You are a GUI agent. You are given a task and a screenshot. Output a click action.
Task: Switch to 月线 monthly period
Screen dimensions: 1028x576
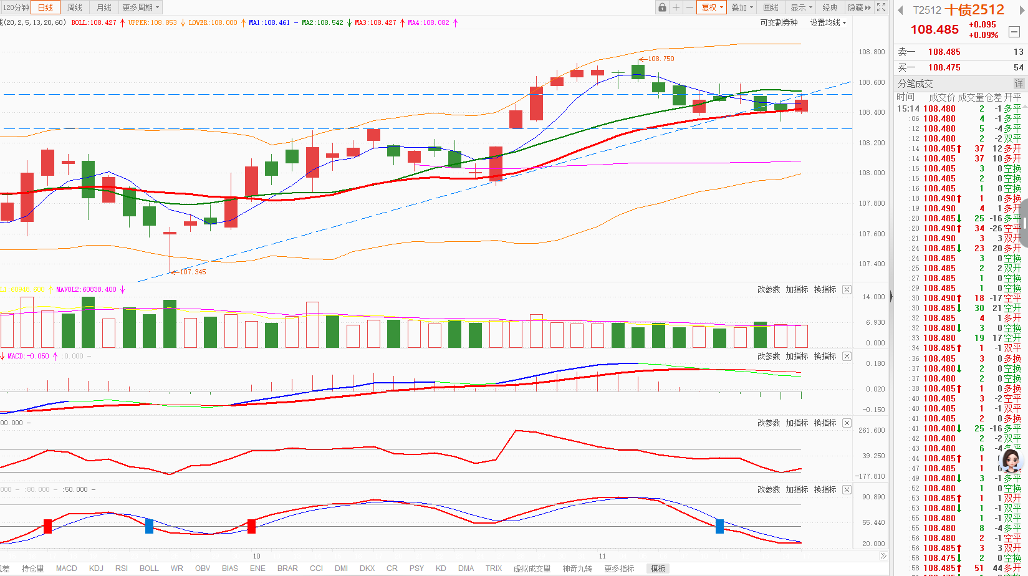[x=104, y=7]
